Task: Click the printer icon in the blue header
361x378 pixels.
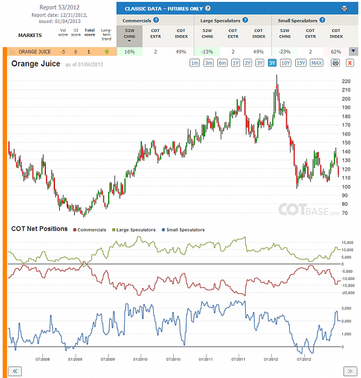Action: (344, 8)
